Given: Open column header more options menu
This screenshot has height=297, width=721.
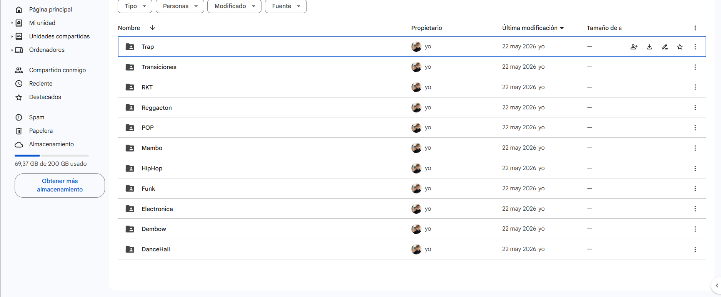Looking at the screenshot, I should pos(695,28).
